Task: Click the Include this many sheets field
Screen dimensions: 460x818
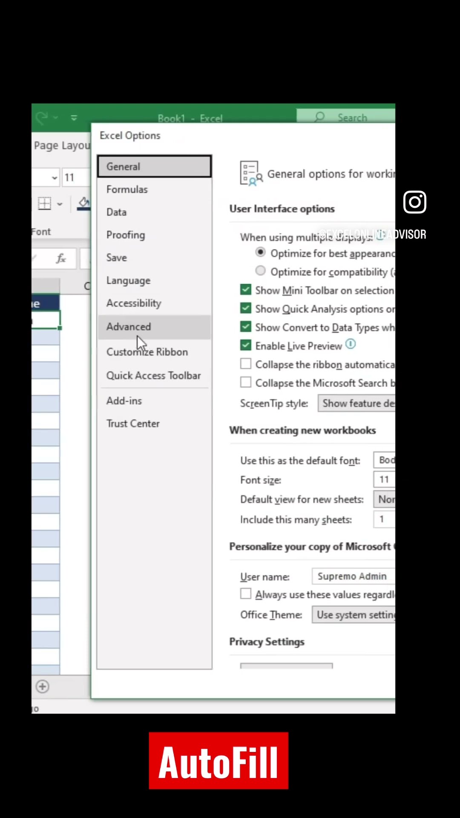Action: click(384, 519)
